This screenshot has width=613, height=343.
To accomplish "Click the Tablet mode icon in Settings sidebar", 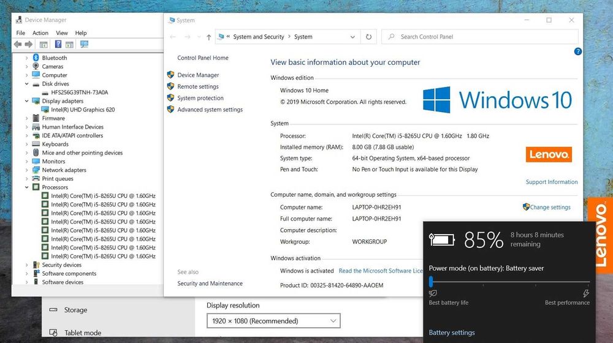I will point(53,333).
